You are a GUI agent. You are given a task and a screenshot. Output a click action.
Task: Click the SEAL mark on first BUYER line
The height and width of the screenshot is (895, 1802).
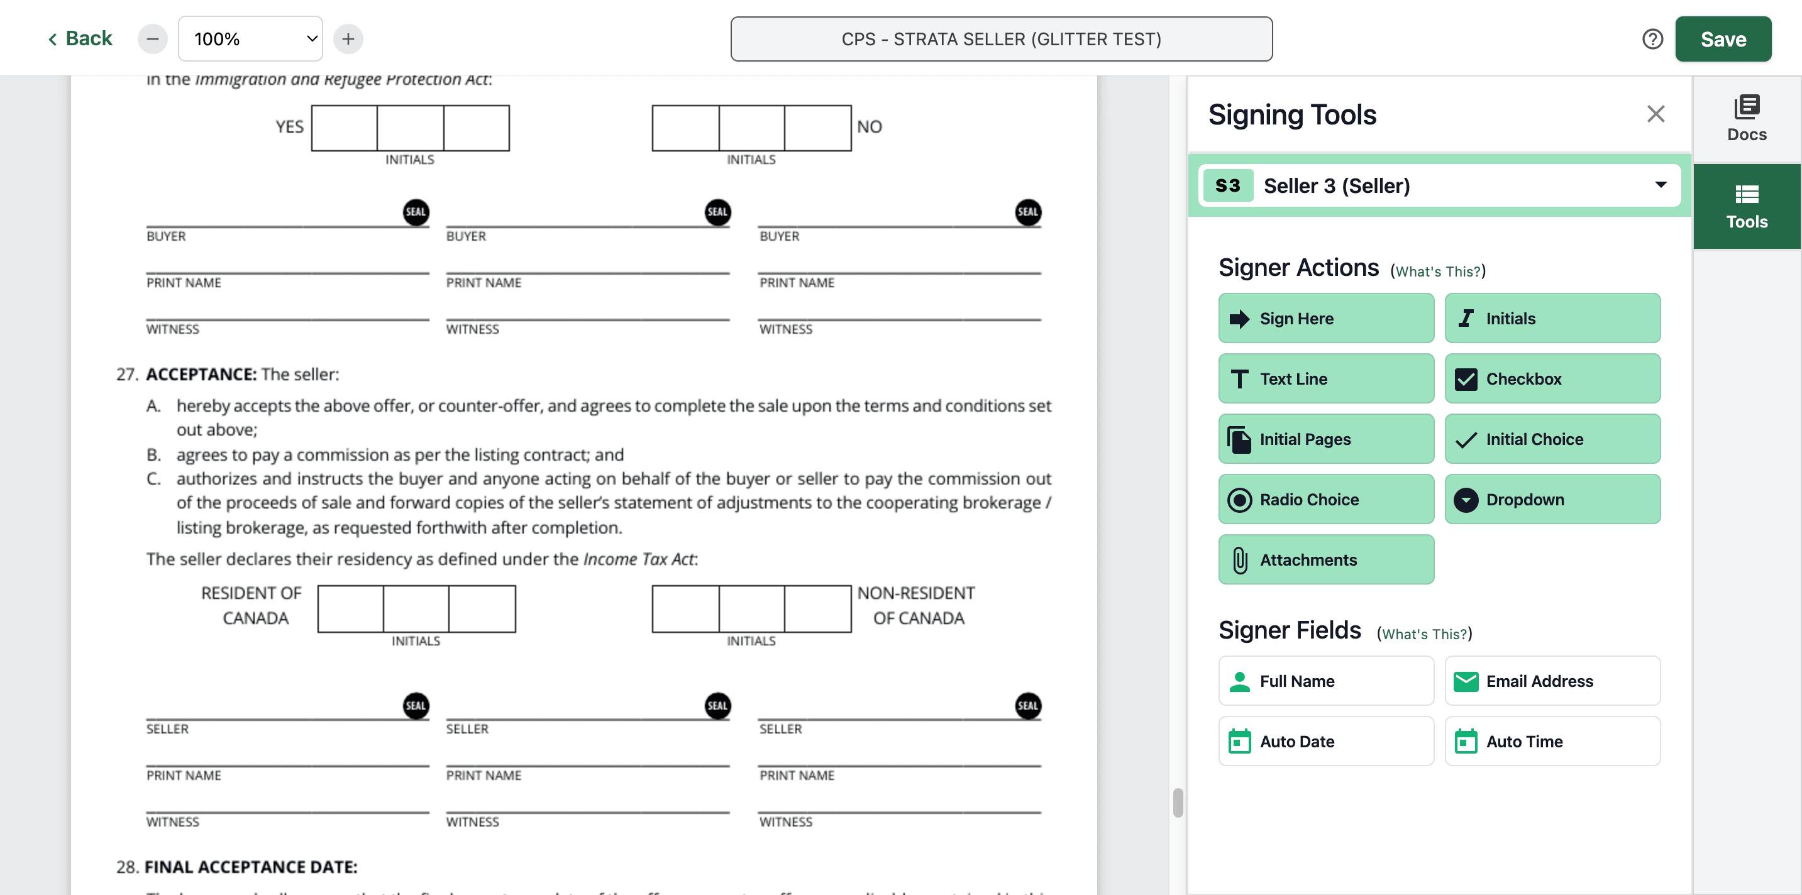(416, 212)
